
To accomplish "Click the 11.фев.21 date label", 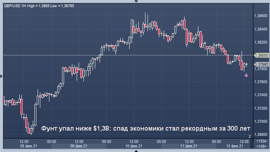I will pos(189,146).
